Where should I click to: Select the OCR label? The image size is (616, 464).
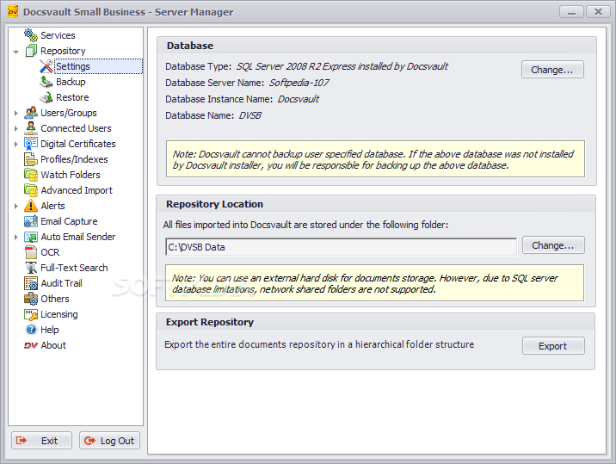[x=50, y=252]
